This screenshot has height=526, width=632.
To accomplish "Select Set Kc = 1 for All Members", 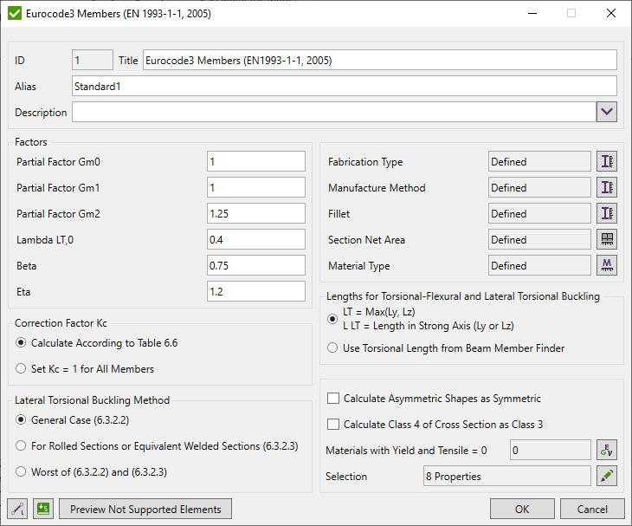I will pyautogui.click(x=22, y=369).
